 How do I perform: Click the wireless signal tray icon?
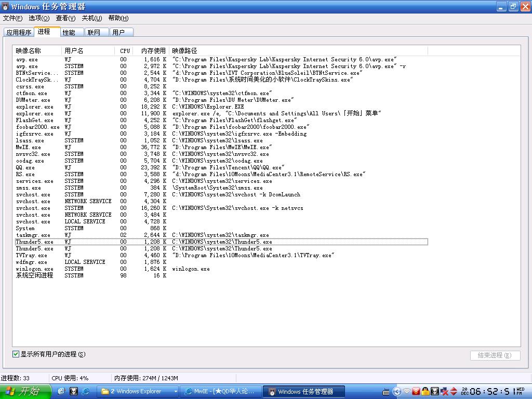point(406,392)
